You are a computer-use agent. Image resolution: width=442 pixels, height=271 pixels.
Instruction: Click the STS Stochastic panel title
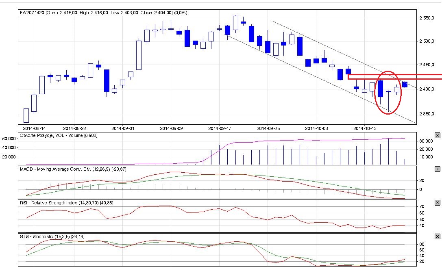[52, 236]
